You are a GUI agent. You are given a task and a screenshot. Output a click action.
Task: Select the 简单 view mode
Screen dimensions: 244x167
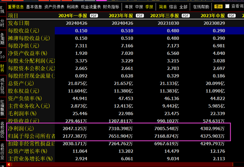pyautogui.click(x=163, y=7)
